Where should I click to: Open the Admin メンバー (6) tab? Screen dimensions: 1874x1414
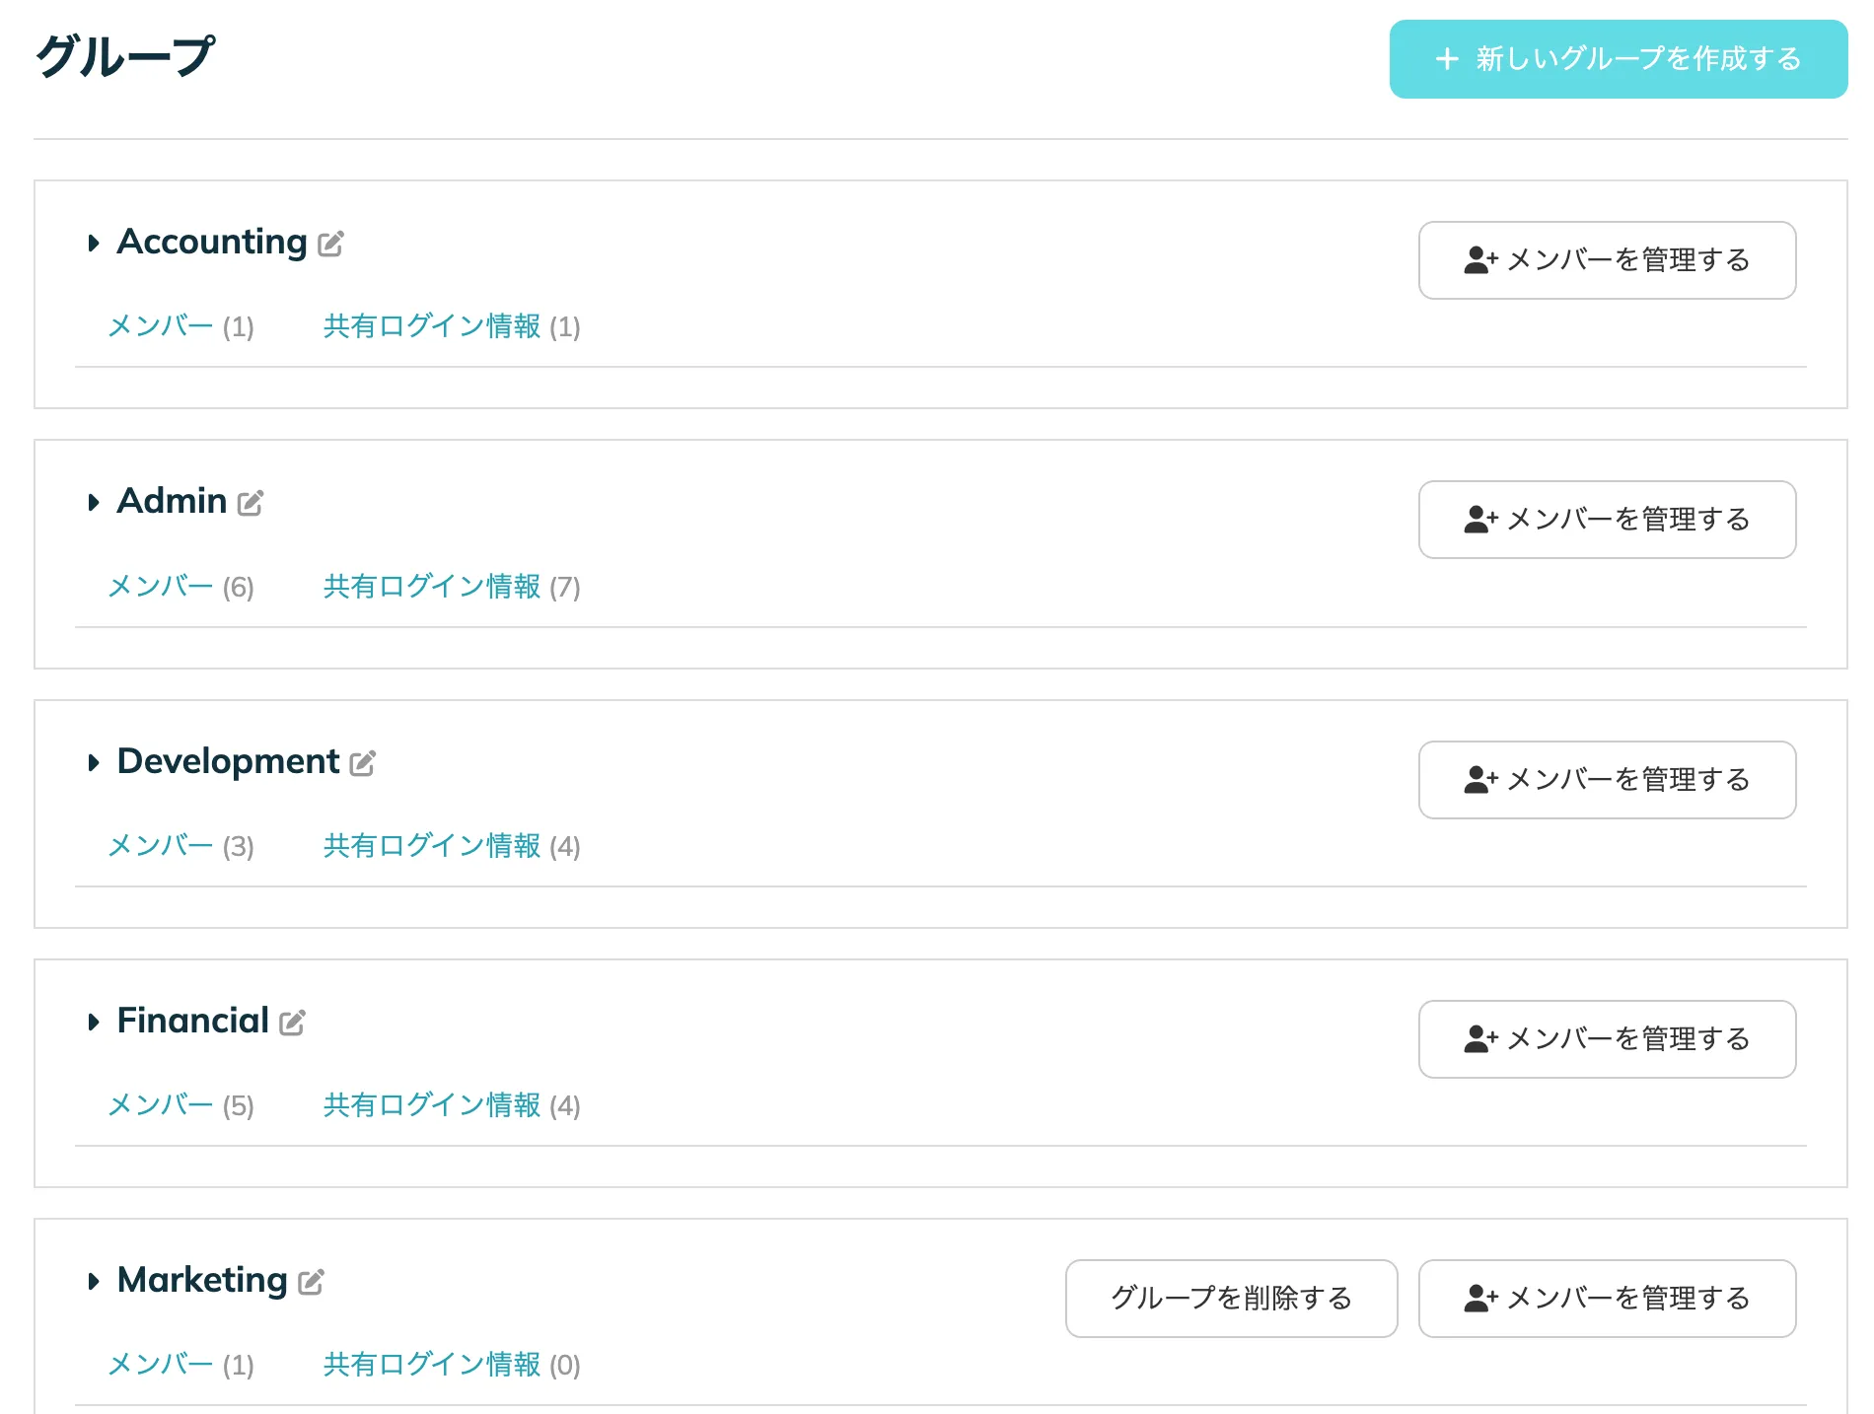[180, 587]
